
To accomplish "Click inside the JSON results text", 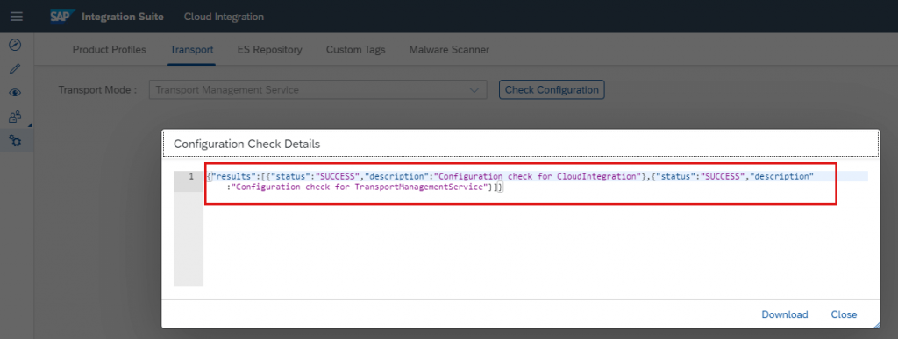I will pos(510,181).
